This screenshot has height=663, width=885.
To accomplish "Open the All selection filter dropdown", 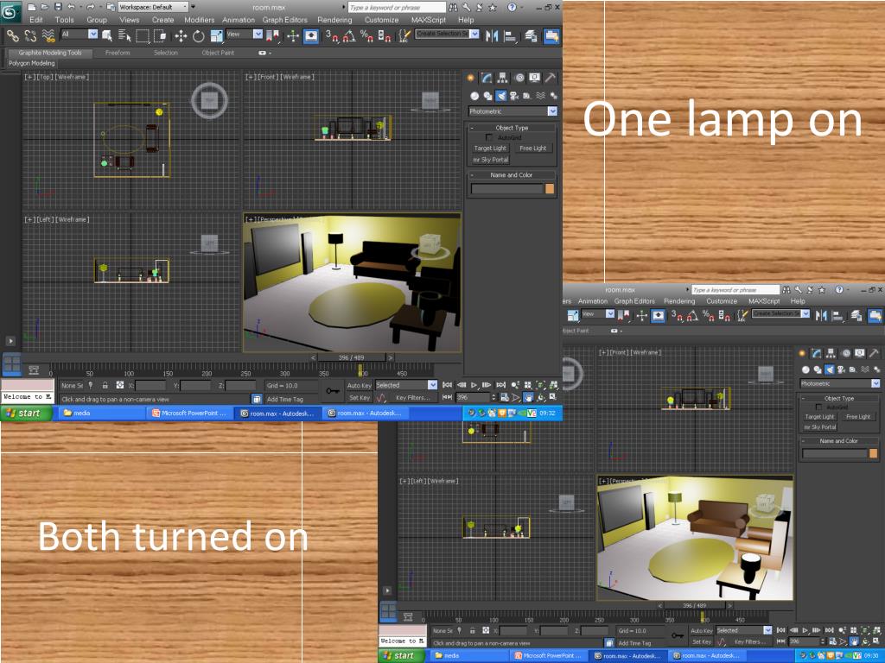I will click(79, 35).
